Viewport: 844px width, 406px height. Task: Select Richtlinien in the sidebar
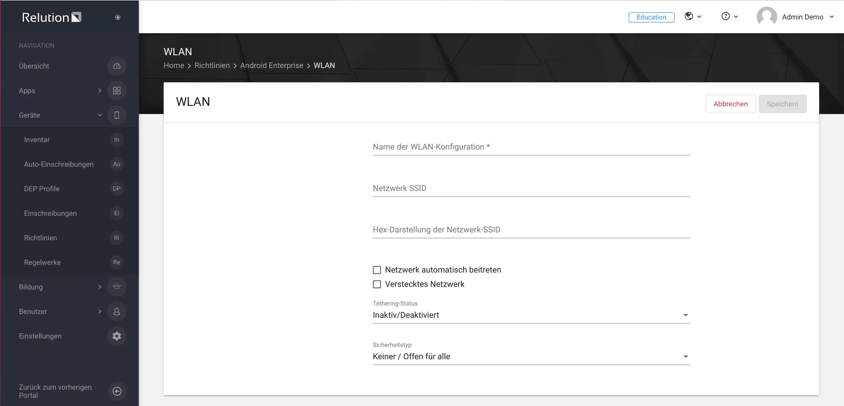tap(40, 238)
